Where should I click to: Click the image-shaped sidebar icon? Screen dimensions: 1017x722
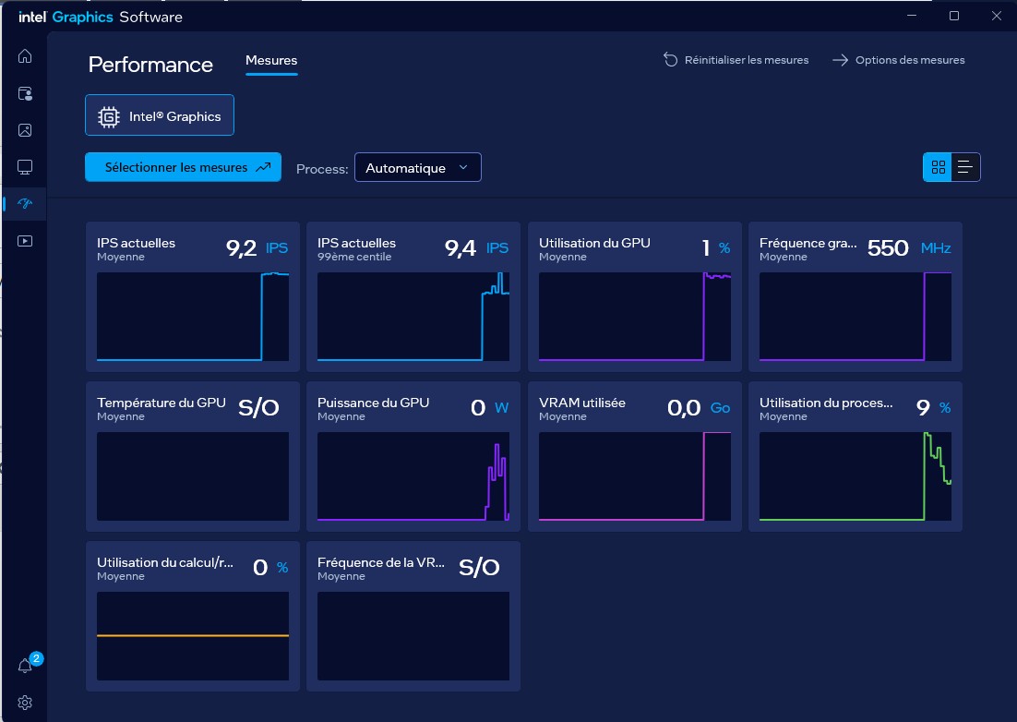point(25,130)
